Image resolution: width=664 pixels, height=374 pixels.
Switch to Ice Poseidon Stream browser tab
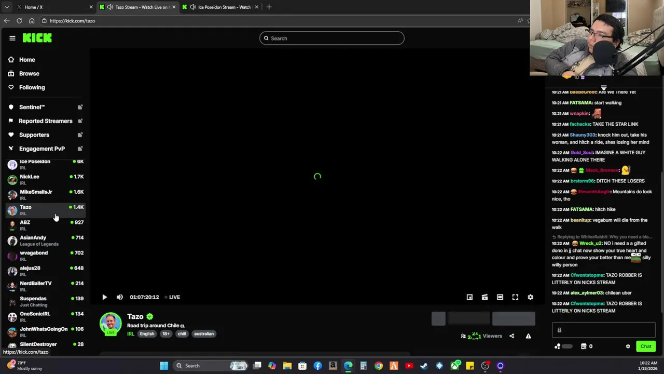[x=221, y=7]
